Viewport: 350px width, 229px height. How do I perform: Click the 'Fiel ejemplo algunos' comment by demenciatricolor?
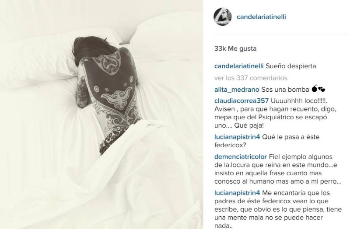[x=278, y=169]
